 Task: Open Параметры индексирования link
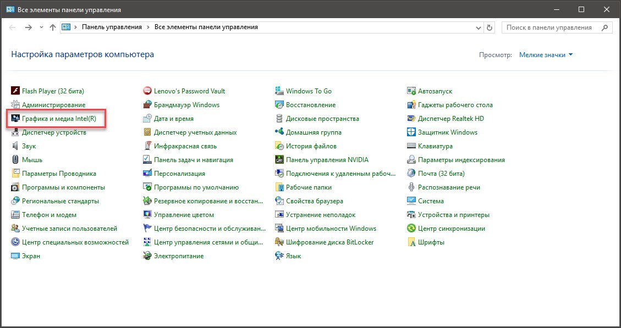pos(461,160)
